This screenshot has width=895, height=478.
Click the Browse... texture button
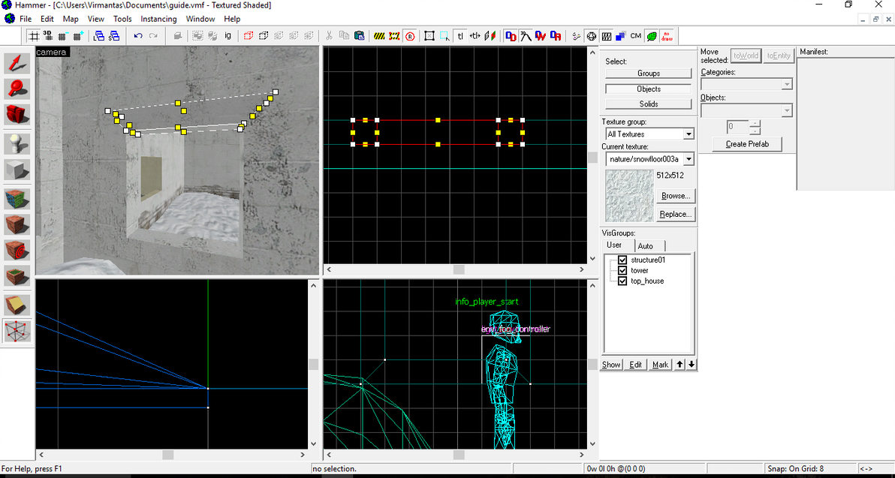tap(675, 196)
